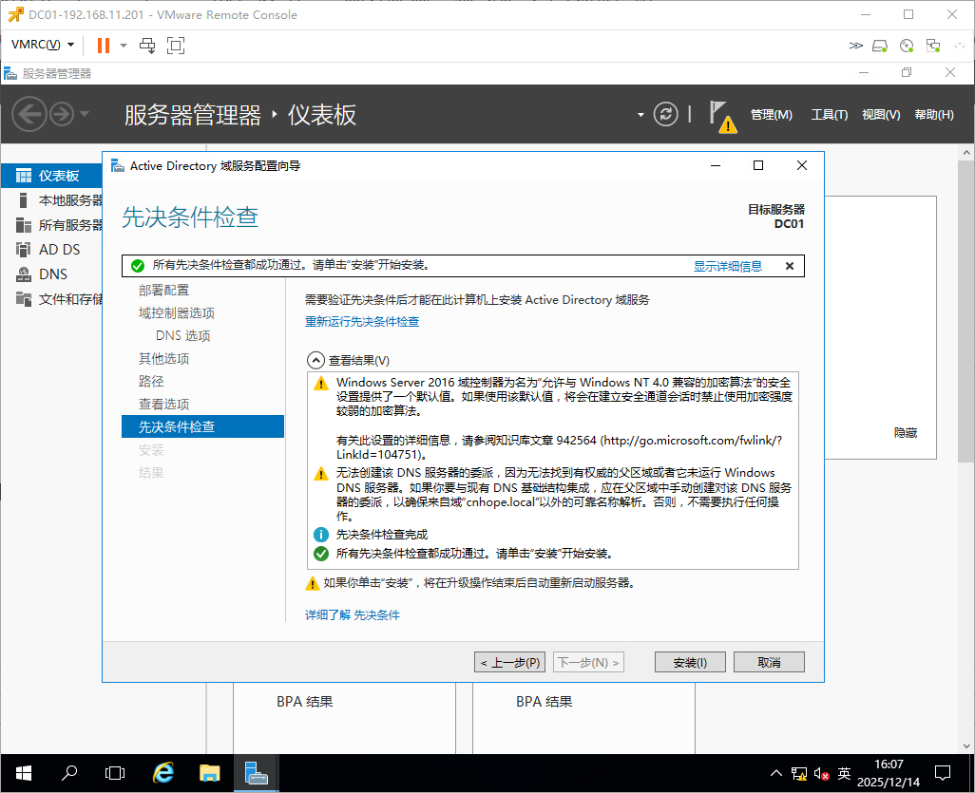975x793 pixels.
Task: Click the 安装(I) button
Action: point(690,663)
